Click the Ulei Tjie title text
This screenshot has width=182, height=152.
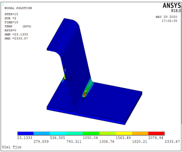tap(12, 147)
